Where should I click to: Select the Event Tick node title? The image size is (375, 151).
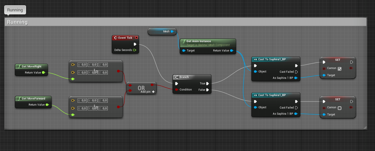[x=125, y=38]
